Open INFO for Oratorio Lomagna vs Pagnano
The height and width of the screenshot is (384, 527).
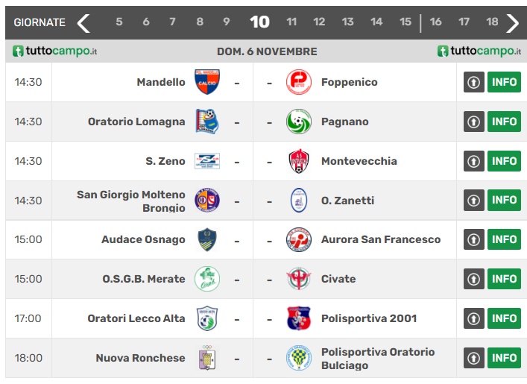click(504, 122)
